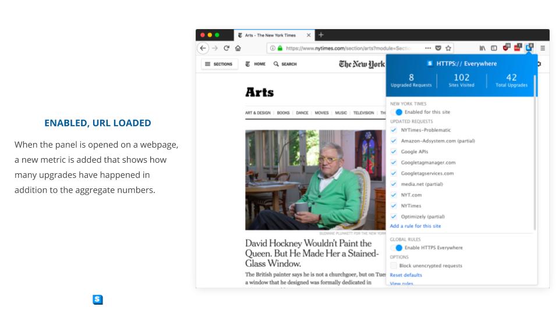Click the HTTPS Everywhere toolbar icon
The height and width of the screenshot is (314, 559).
(529, 47)
